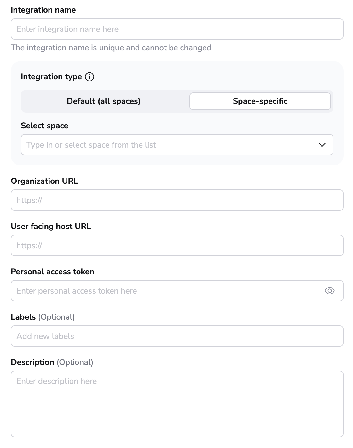
Task: Focus the Organization URL field
Action: 177,200
